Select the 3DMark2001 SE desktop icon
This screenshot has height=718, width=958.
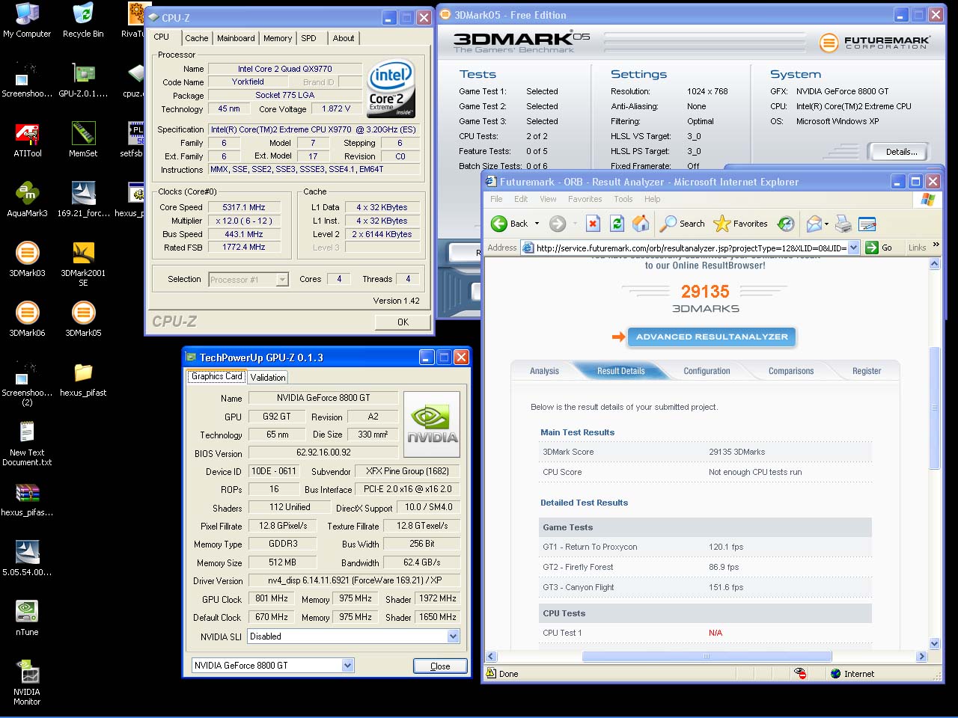[x=83, y=264]
